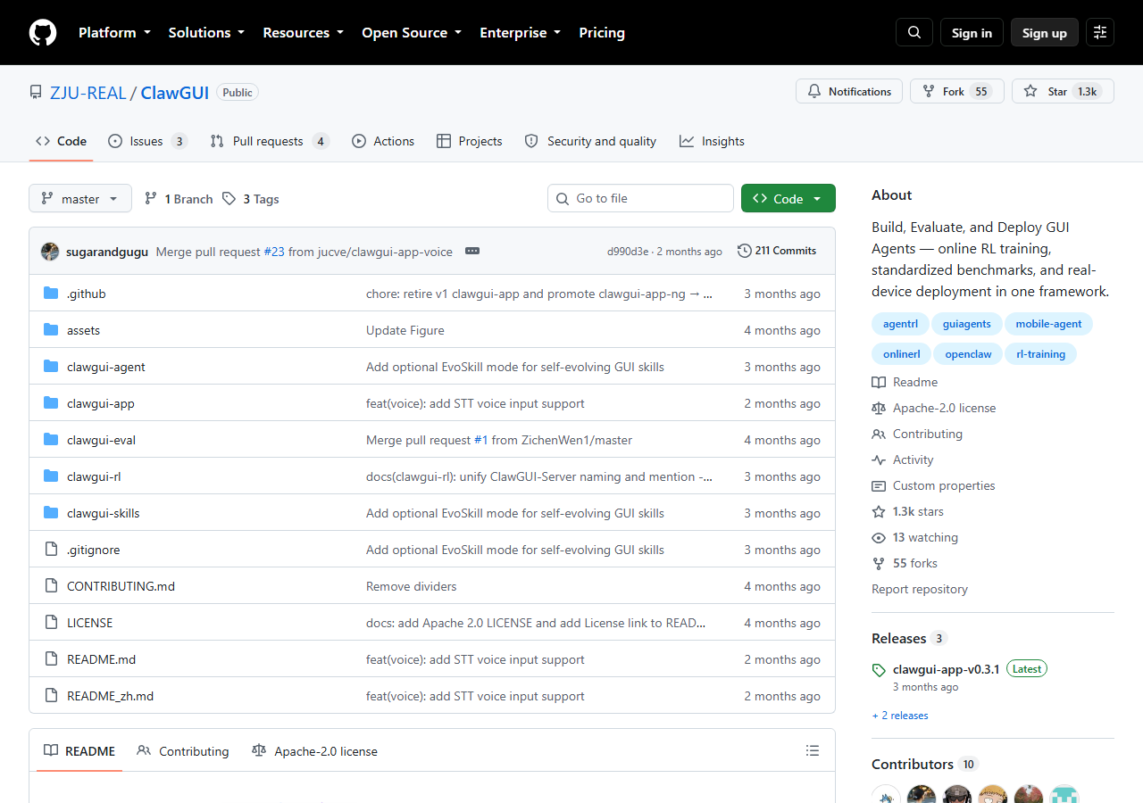Click the folder icon next to assets
This screenshot has height=803, width=1143.
point(51,330)
